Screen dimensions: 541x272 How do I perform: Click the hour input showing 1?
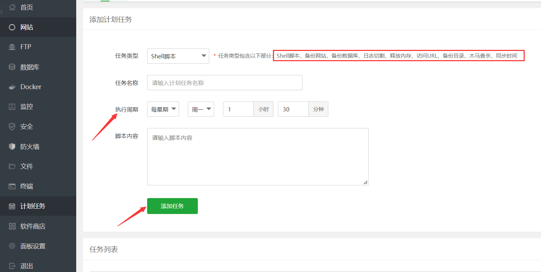point(238,109)
